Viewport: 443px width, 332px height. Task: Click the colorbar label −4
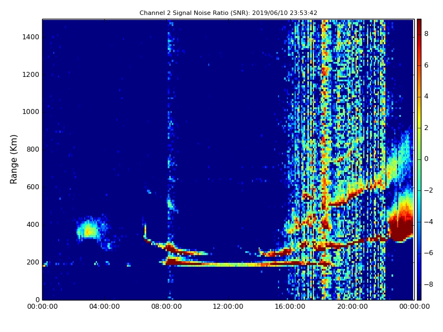tap(428, 222)
